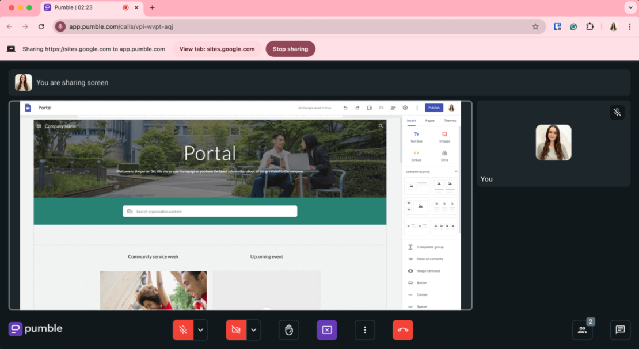
Task: Raise hand in the Pumble call
Action: [288, 330]
